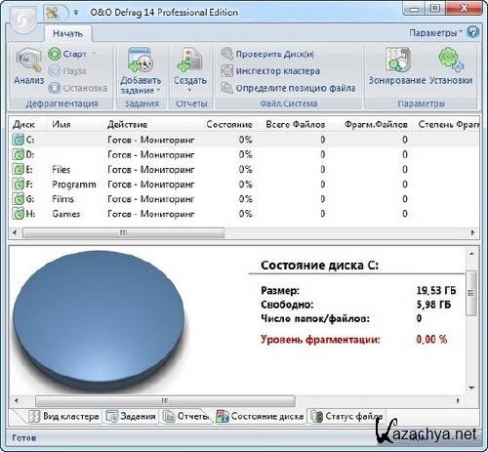The width and height of the screenshot is (488, 452).
Task: Expand the Старт dropdown arrow
Action: coord(94,53)
